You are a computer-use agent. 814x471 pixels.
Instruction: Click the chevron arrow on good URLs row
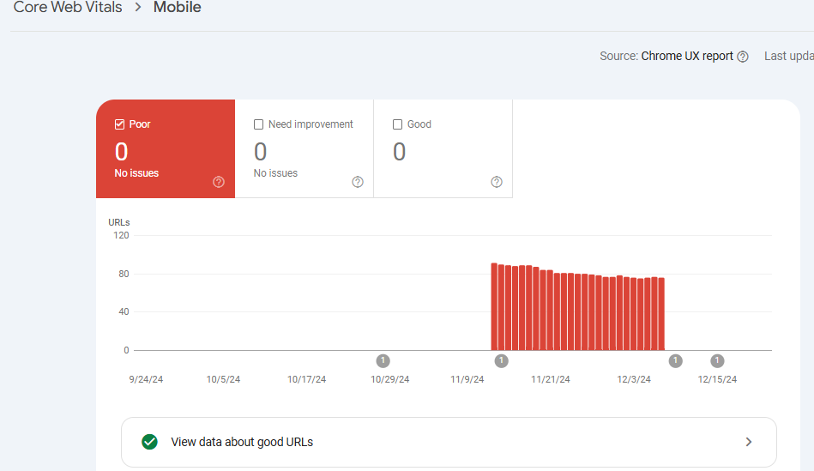click(749, 442)
